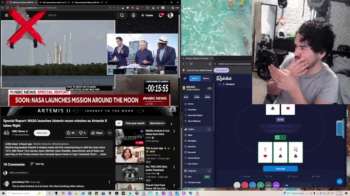The width and height of the screenshot is (350, 196).
Task: Open Slots in Rainbet sidebar
Action: click(x=190, y=135)
